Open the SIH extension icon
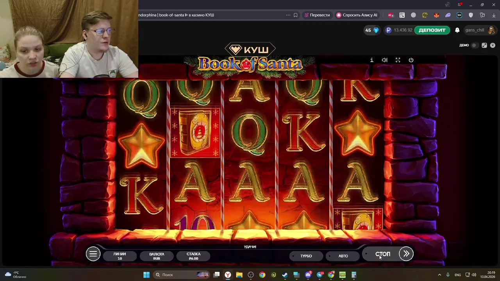This screenshot has height=281, width=500. point(459,15)
